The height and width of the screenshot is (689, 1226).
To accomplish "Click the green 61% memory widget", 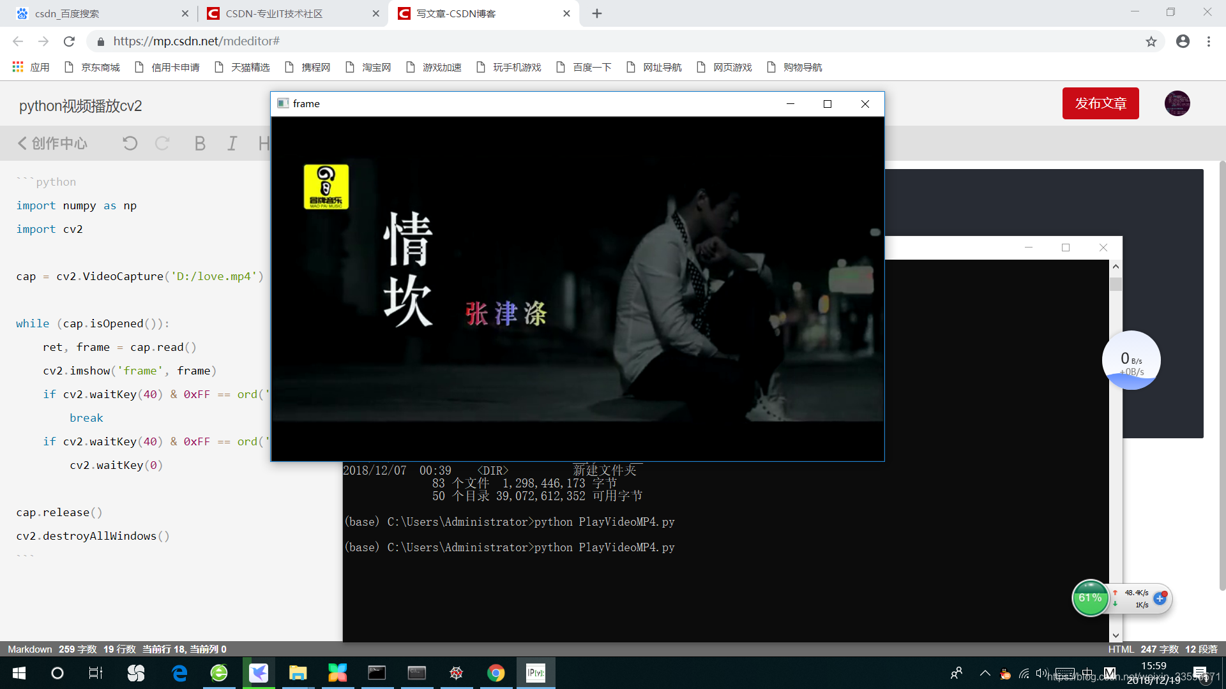I will (x=1090, y=598).
